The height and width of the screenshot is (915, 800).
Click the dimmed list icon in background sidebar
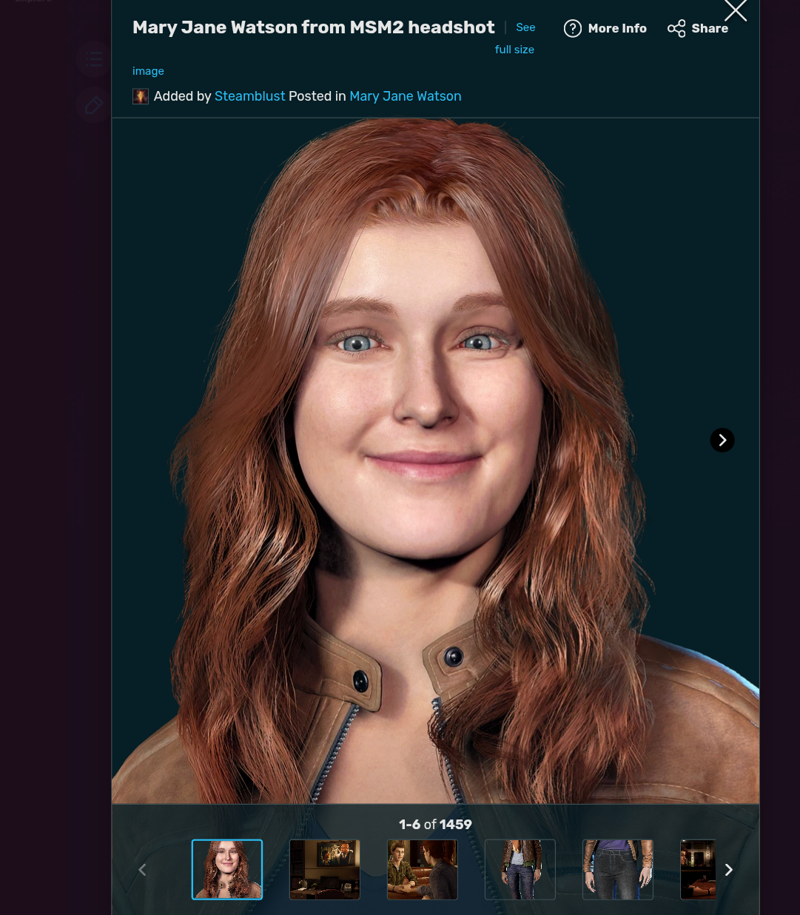93,59
